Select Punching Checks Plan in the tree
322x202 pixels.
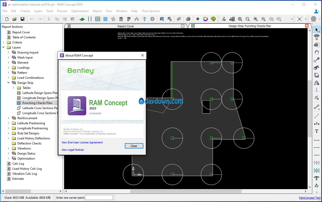(x=37, y=103)
